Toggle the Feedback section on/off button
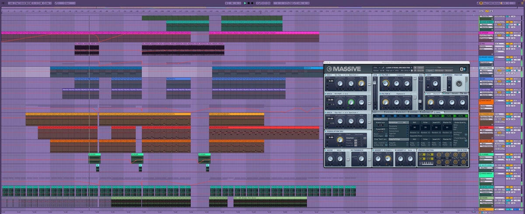 (352, 150)
